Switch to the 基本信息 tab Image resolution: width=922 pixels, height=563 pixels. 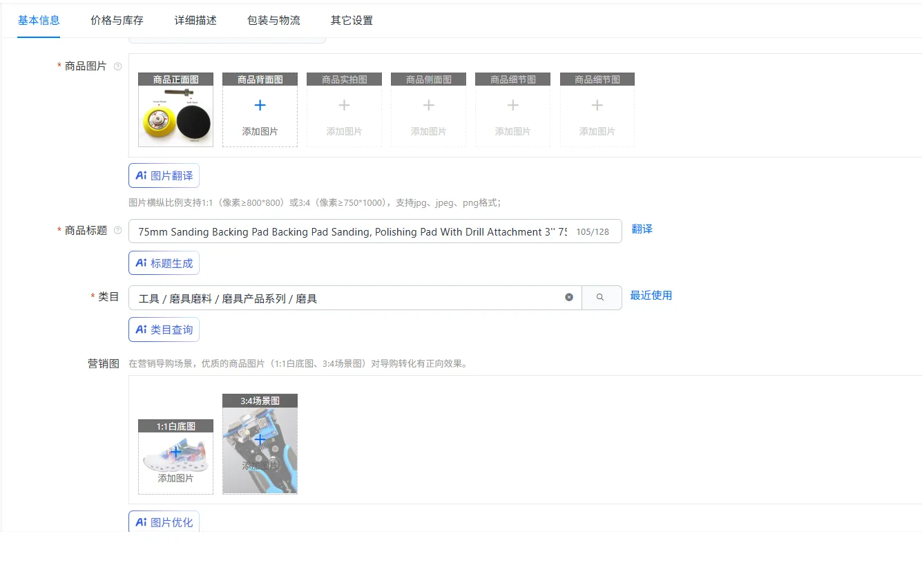pyautogui.click(x=39, y=20)
